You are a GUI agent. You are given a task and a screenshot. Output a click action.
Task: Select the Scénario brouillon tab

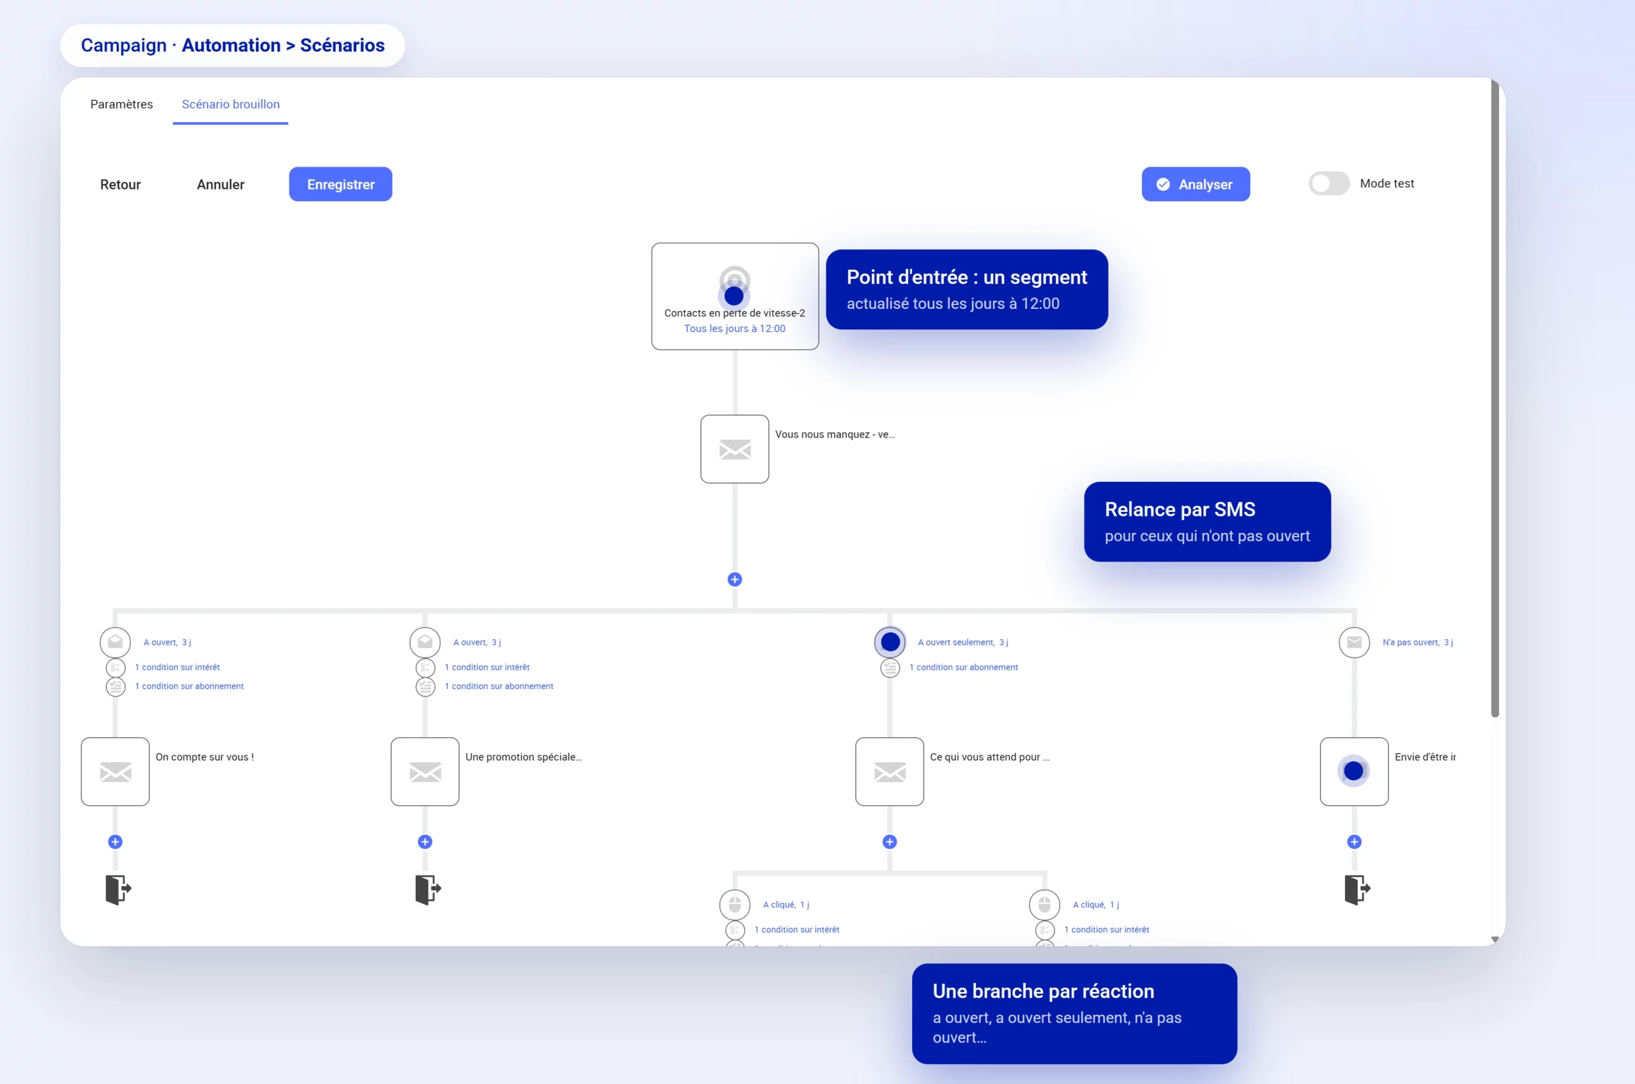point(231,103)
